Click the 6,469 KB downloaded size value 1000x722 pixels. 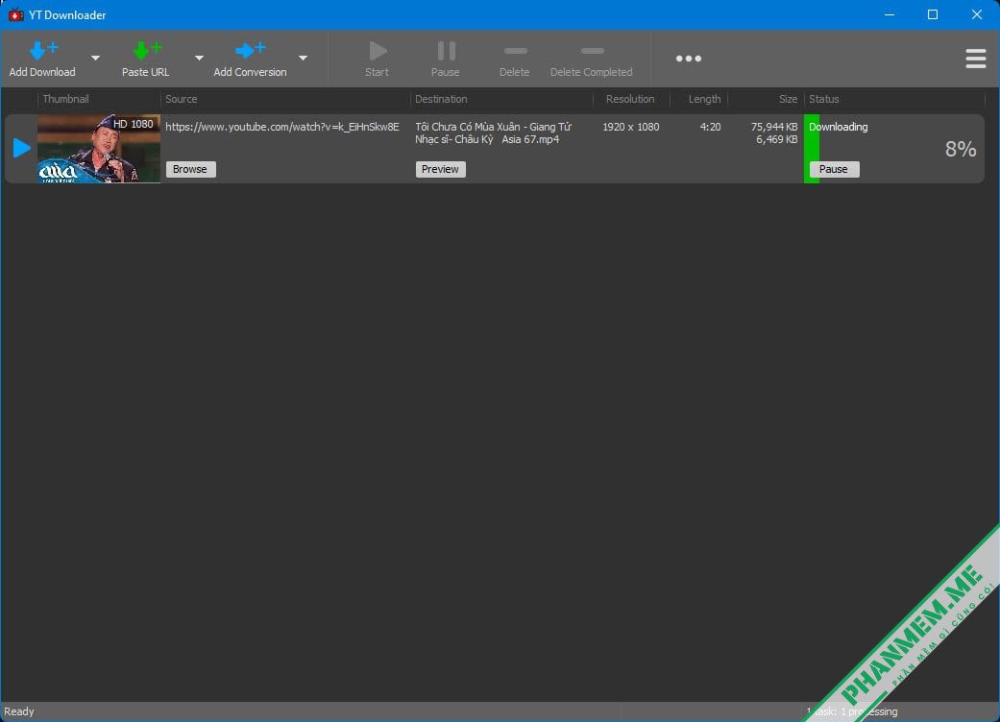776,139
